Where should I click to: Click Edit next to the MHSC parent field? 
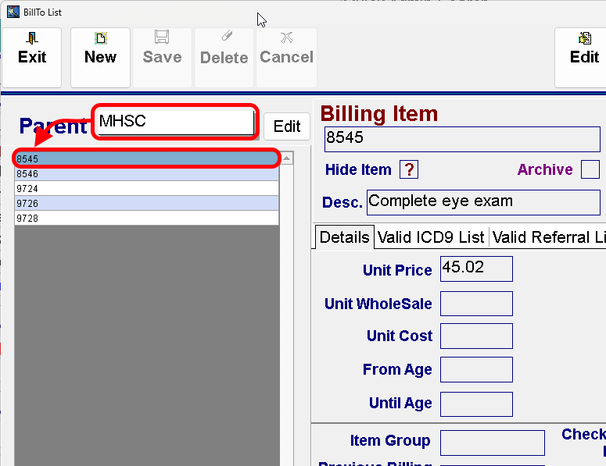(286, 126)
